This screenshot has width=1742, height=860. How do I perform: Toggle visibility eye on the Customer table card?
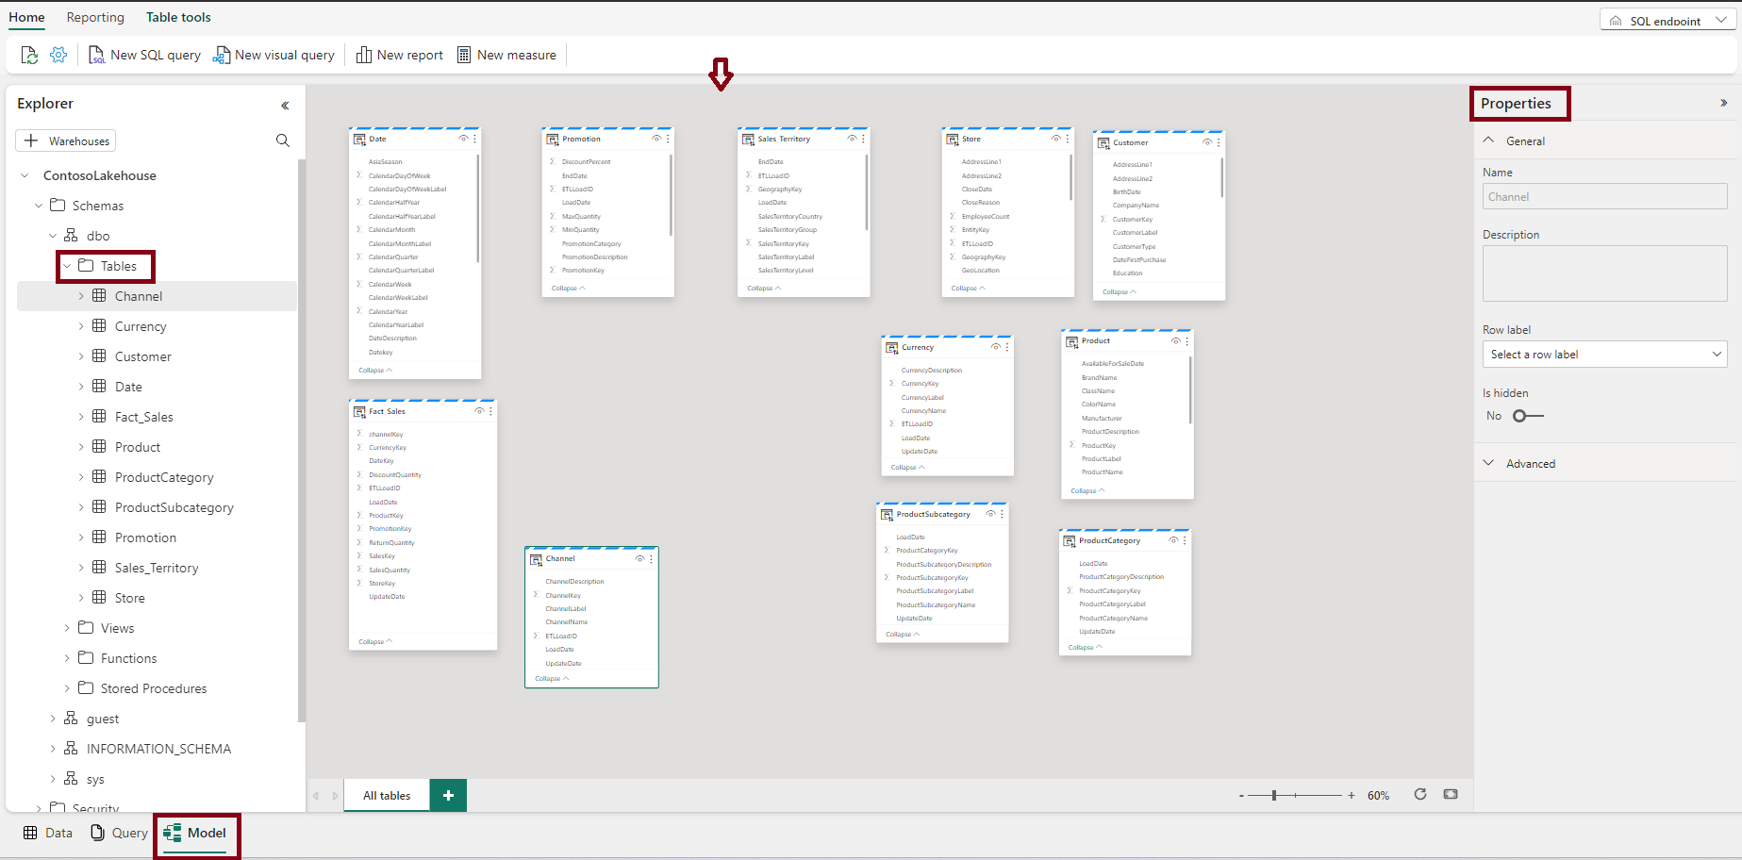[1206, 142]
